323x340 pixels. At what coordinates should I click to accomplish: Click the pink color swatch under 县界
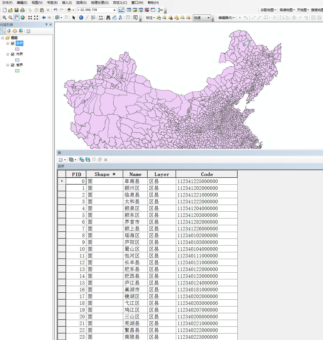point(17,49)
